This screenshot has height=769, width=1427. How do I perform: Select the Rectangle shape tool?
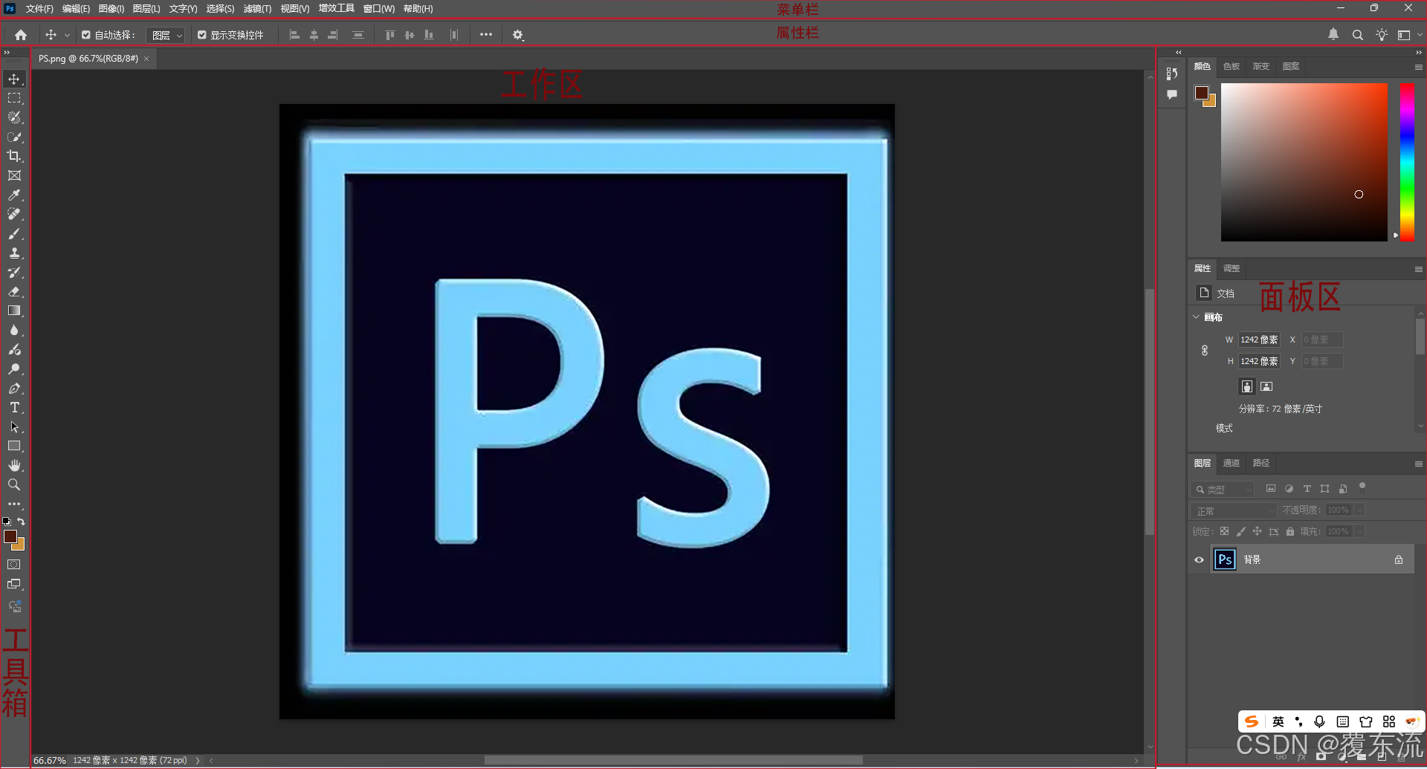(14, 446)
